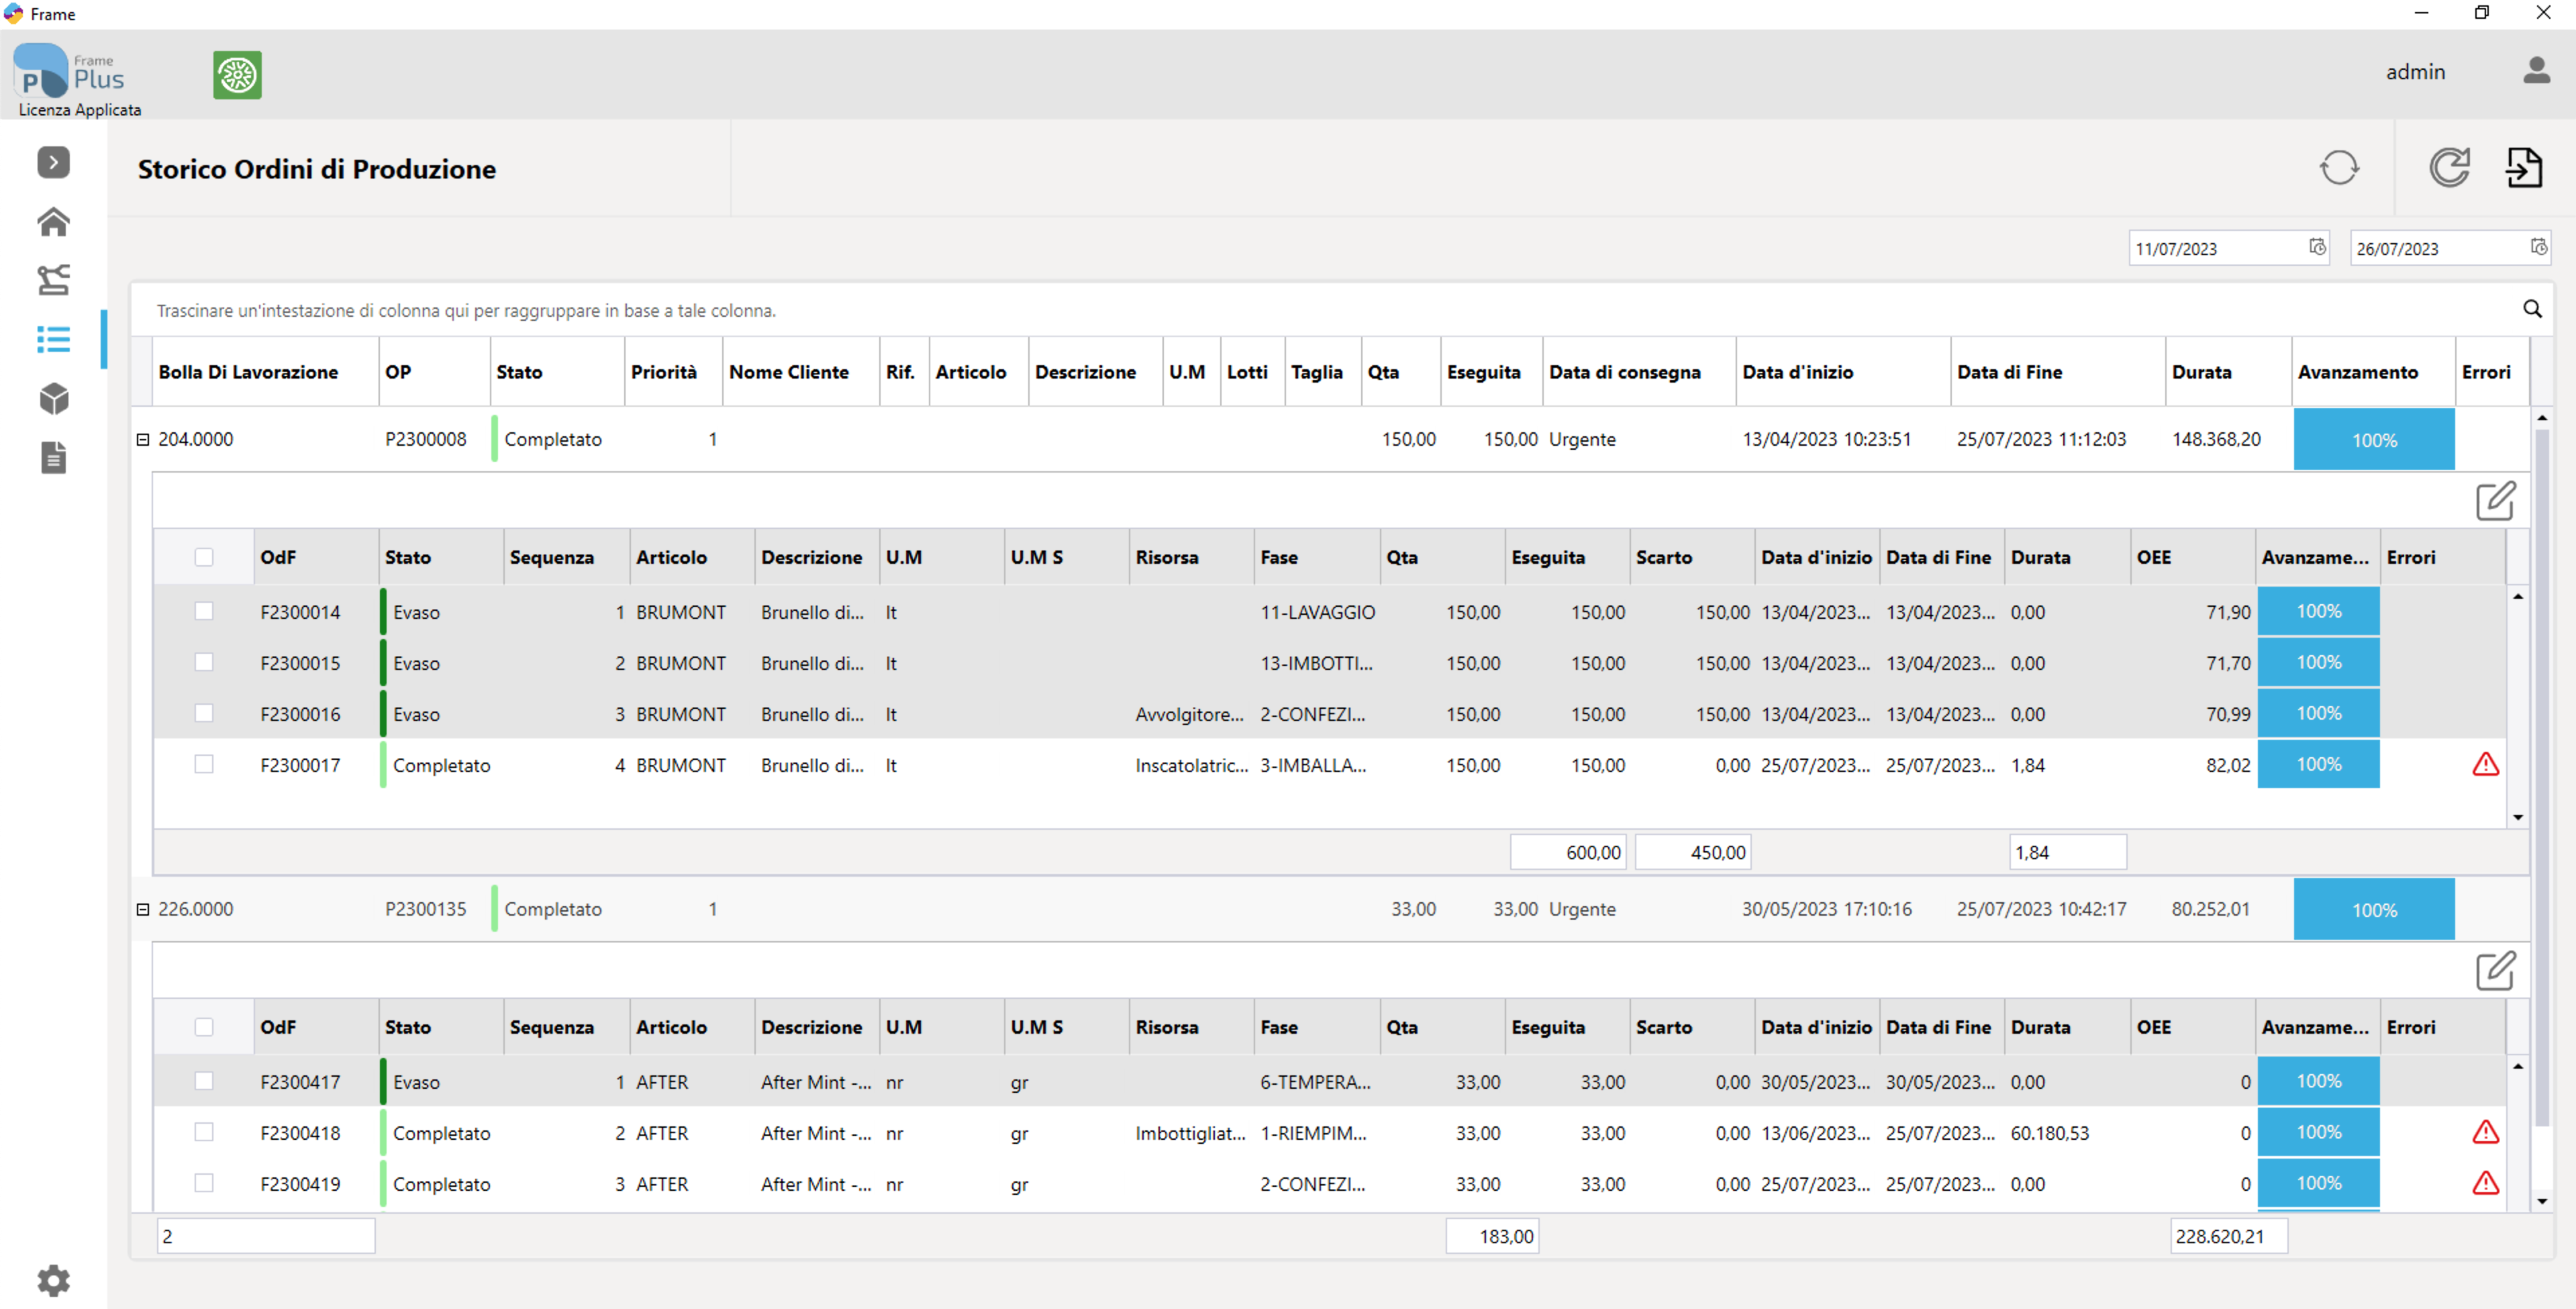2576x1309 pixels.
Task: Go to the Home icon in sidebar
Action: [x=53, y=222]
